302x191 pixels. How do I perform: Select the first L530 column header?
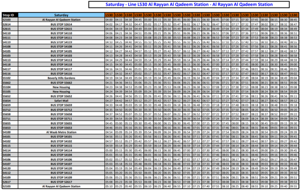[x=109, y=15]
